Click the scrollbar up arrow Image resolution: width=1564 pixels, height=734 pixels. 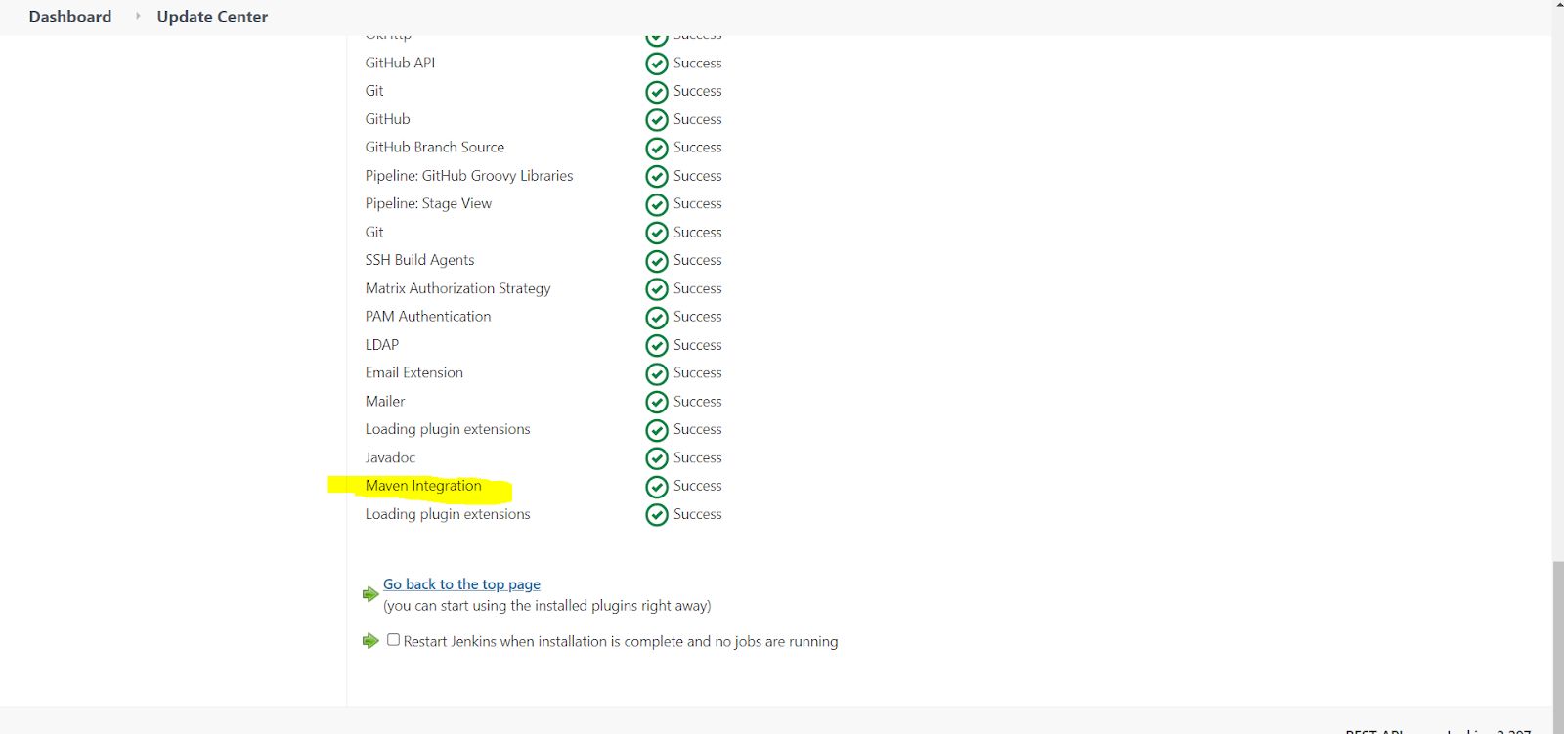pyautogui.click(x=1558, y=5)
